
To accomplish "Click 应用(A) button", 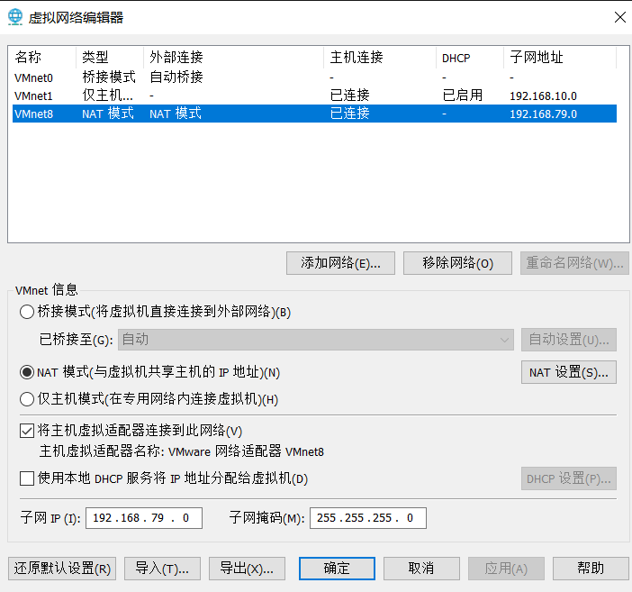I will click(x=506, y=569).
